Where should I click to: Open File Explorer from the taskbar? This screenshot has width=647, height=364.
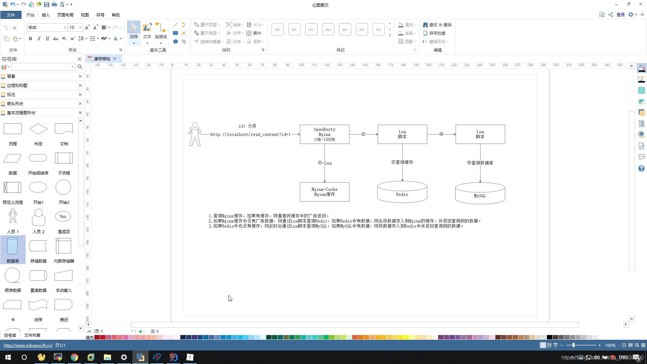tap(107, 357)
